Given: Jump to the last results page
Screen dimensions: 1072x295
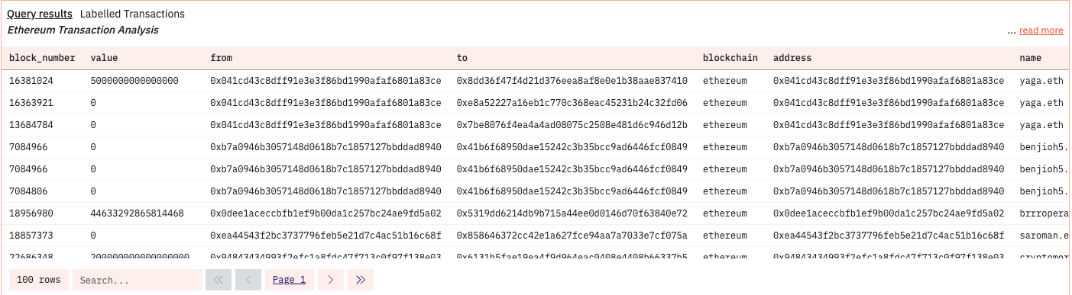Looking at the screenshot, I should pos(361,280).
